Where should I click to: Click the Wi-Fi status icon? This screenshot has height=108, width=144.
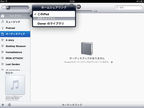coord(6,1)
